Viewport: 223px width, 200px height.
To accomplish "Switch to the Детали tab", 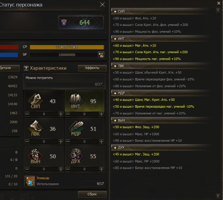I will (x=9, y=68).
